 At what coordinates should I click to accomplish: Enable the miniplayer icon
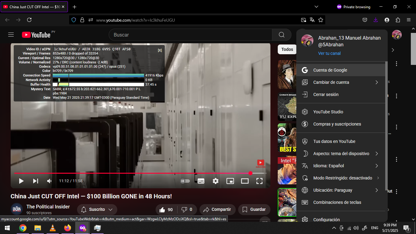(230, 181)
